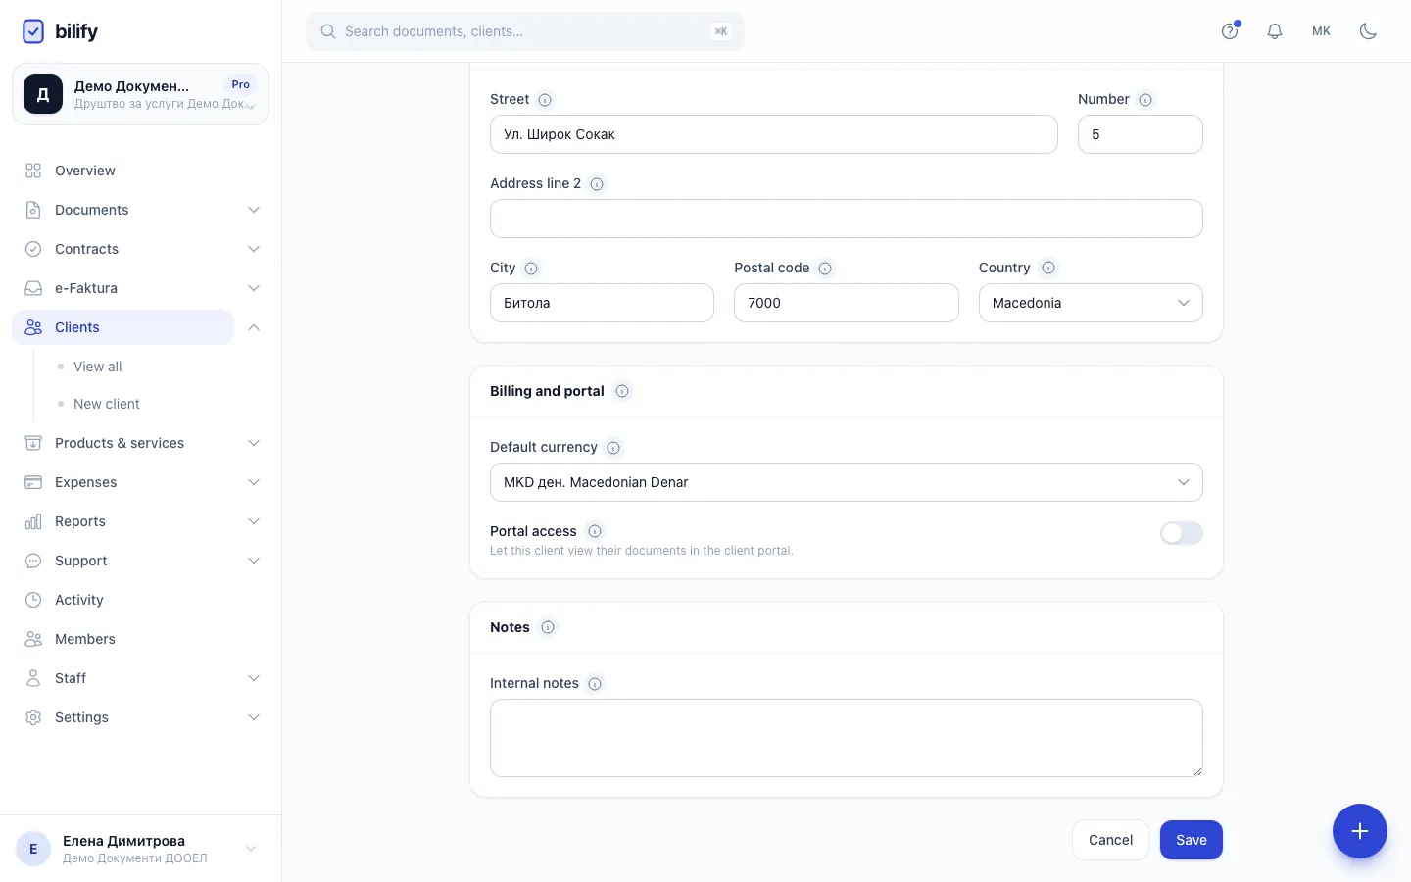Click the Street input field
1411x882 pixels.
pyautogui.click(x=774, y=134)
